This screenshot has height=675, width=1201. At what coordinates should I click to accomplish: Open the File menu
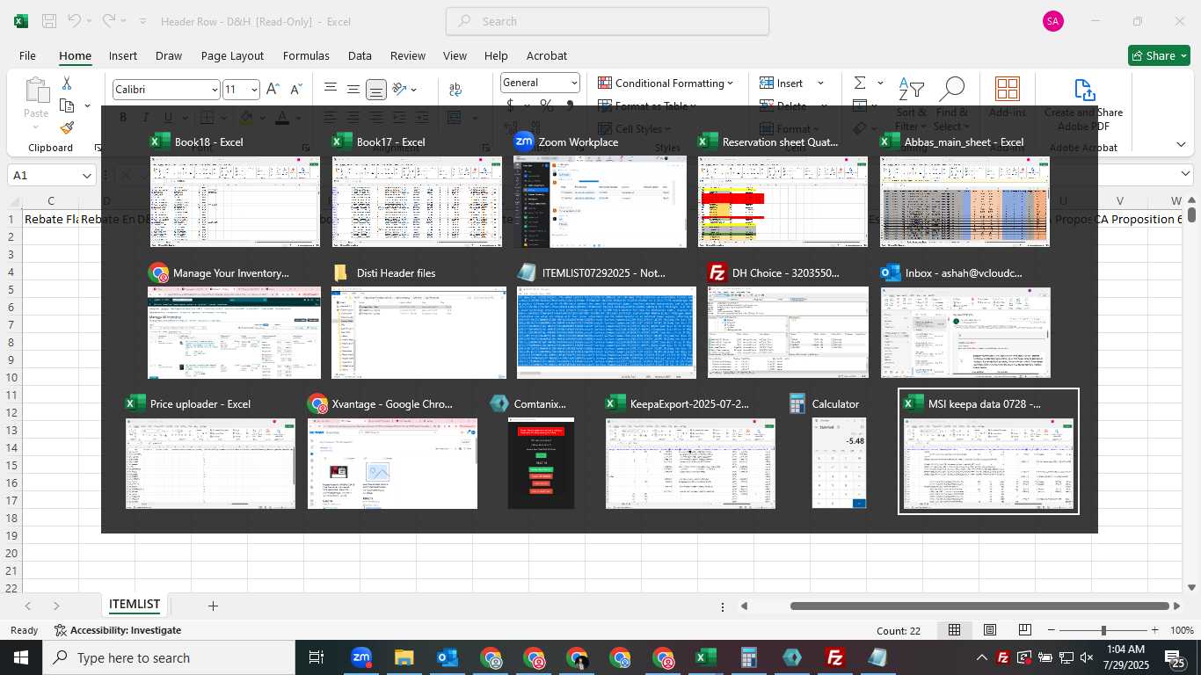click(x=27, y=55)
